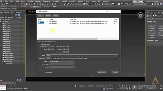Open the PhoenixFD menu

(x=106, y=2)
